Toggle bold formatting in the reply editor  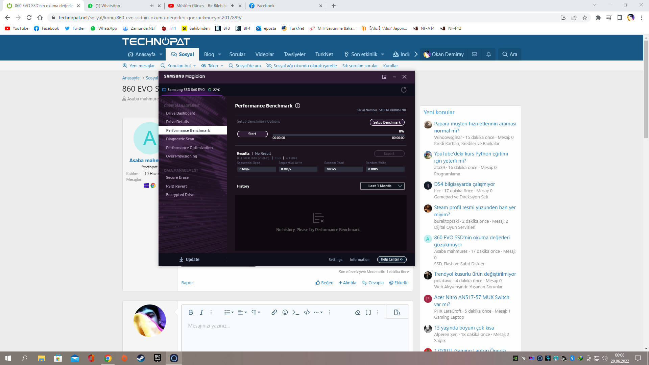191,312
